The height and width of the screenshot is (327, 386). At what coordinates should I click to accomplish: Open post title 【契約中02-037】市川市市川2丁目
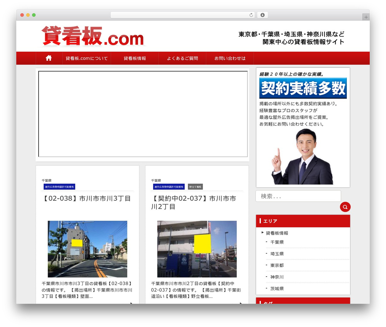pyautogui.click(x=194, y=202)
